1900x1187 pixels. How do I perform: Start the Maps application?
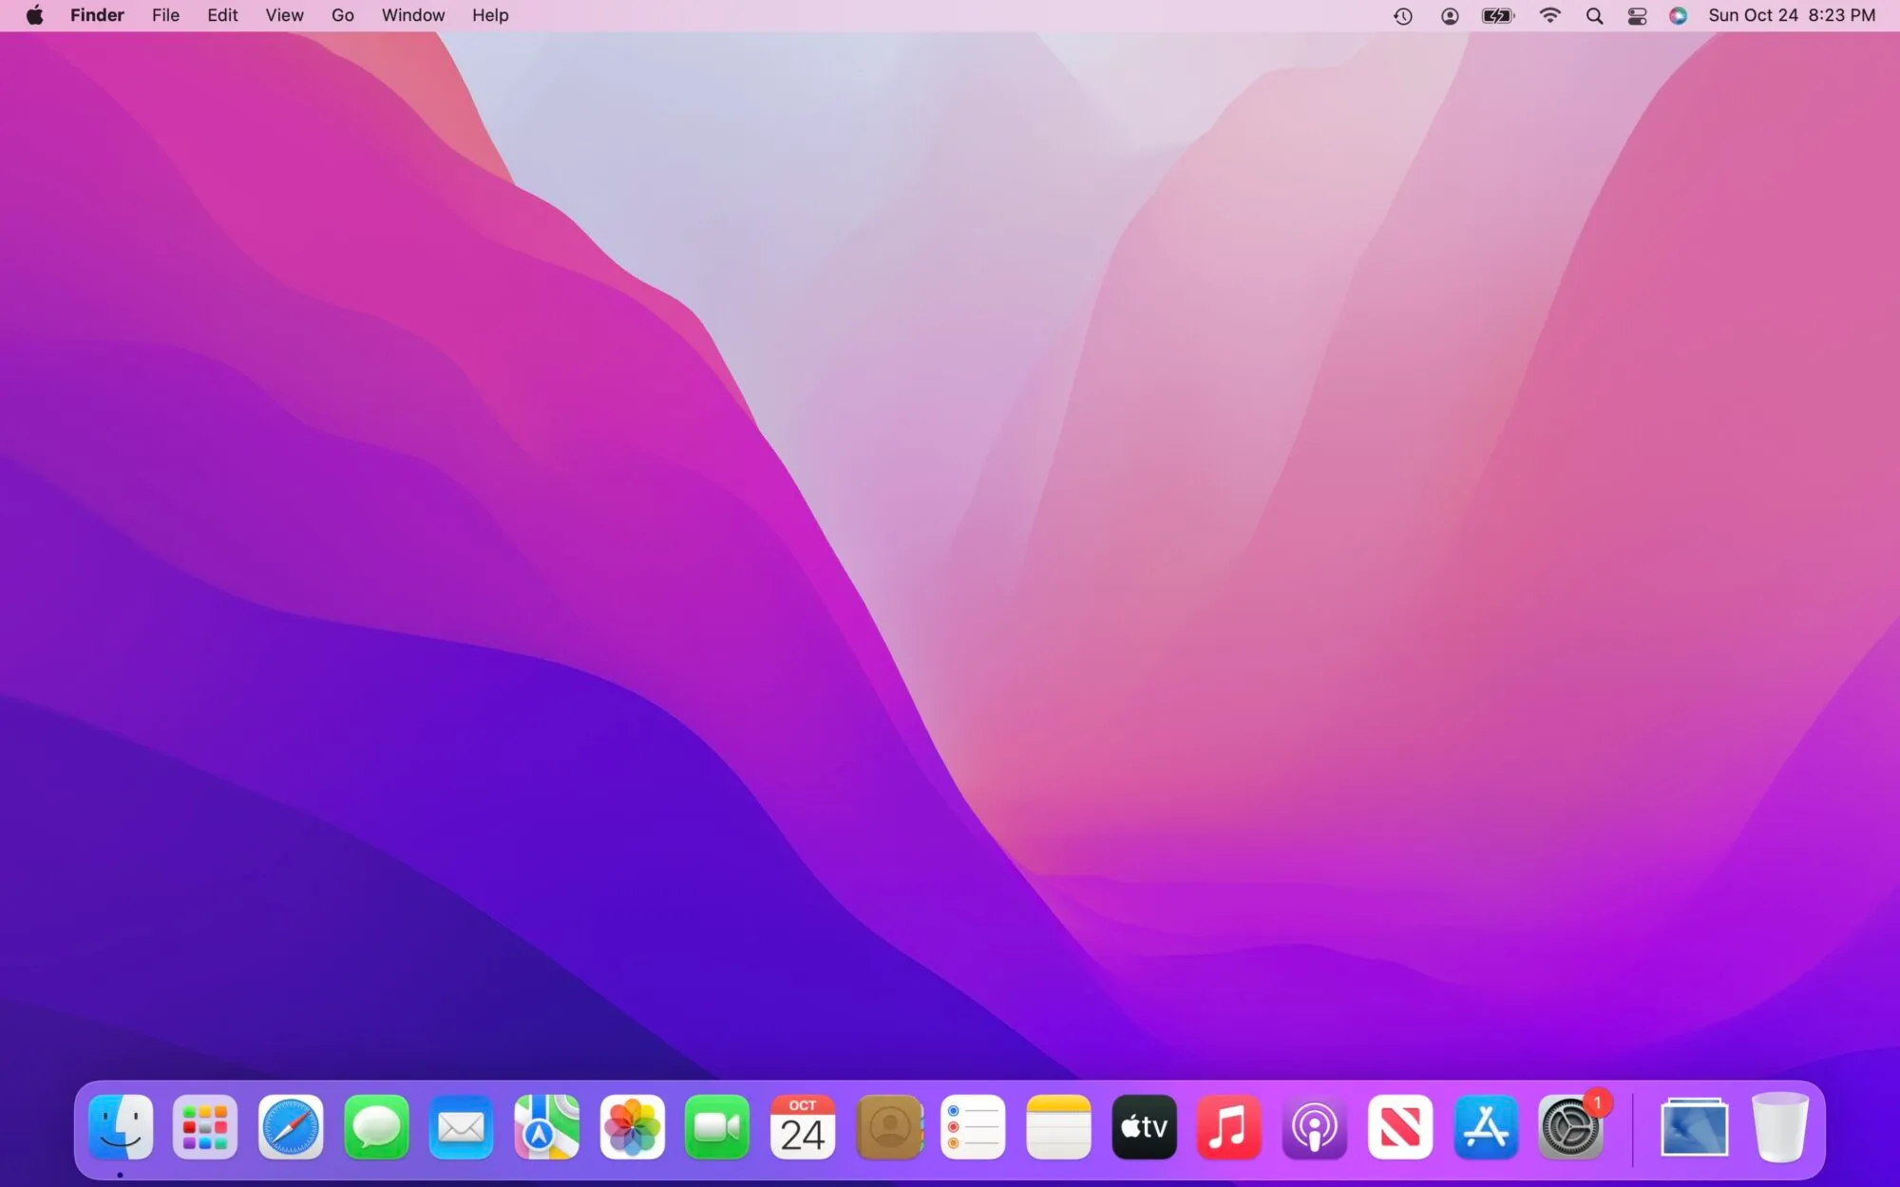coord(546,1128)
